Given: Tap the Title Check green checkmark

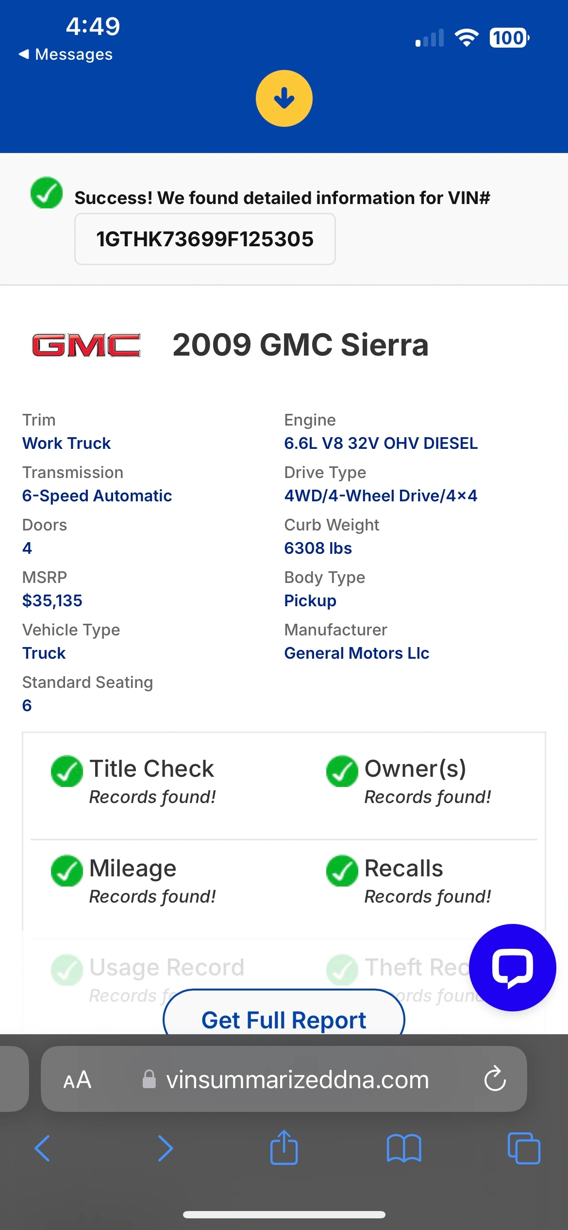Looking at the screenshot, I should click(x=67, y=771).
